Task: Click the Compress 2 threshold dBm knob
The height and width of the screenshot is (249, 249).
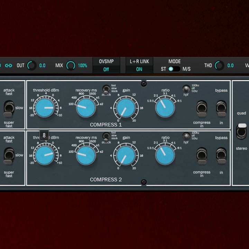Action: click(x=45, y=156)
